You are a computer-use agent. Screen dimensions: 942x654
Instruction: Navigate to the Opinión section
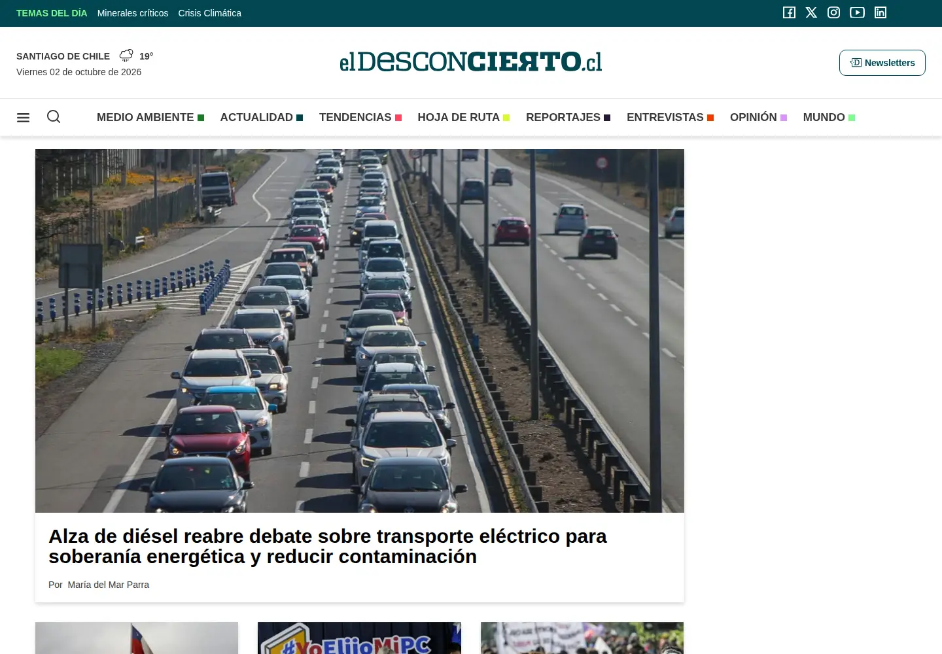(759, 117)
